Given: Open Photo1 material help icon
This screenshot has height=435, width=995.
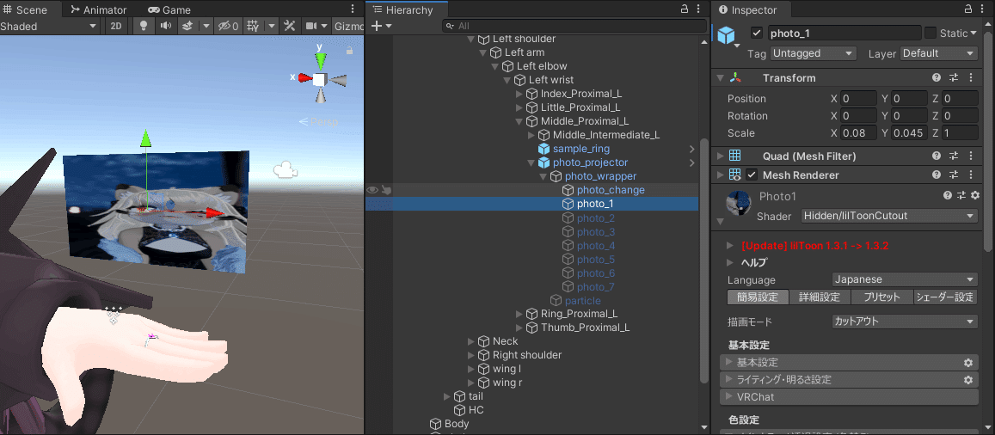Looking at the screenshot, I should pos(948,195).
